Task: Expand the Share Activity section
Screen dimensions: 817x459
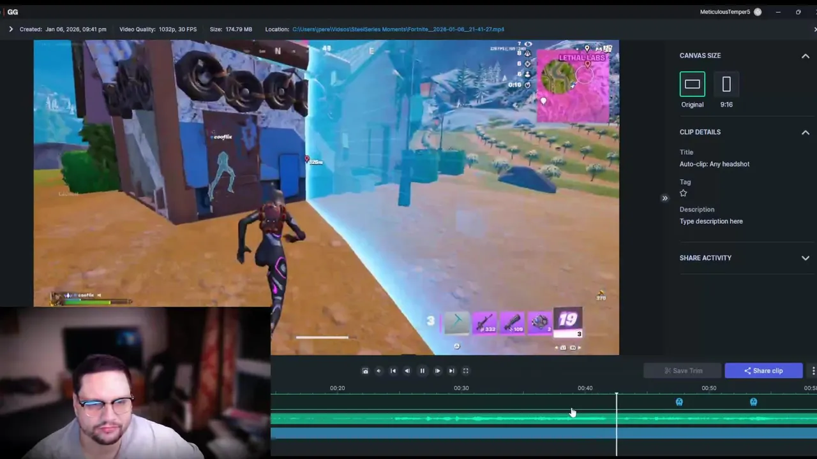Action: 806,258
